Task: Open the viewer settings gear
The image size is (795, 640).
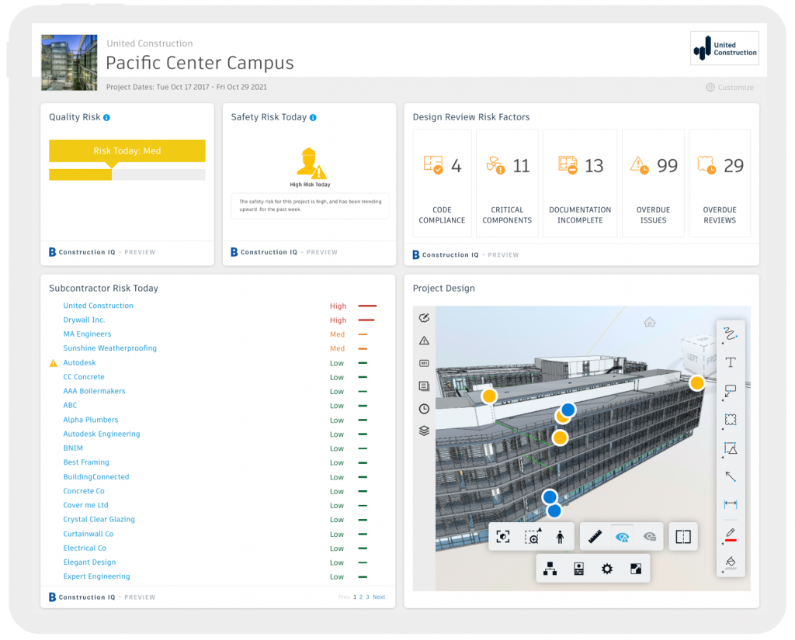Action: click(606, 568)
